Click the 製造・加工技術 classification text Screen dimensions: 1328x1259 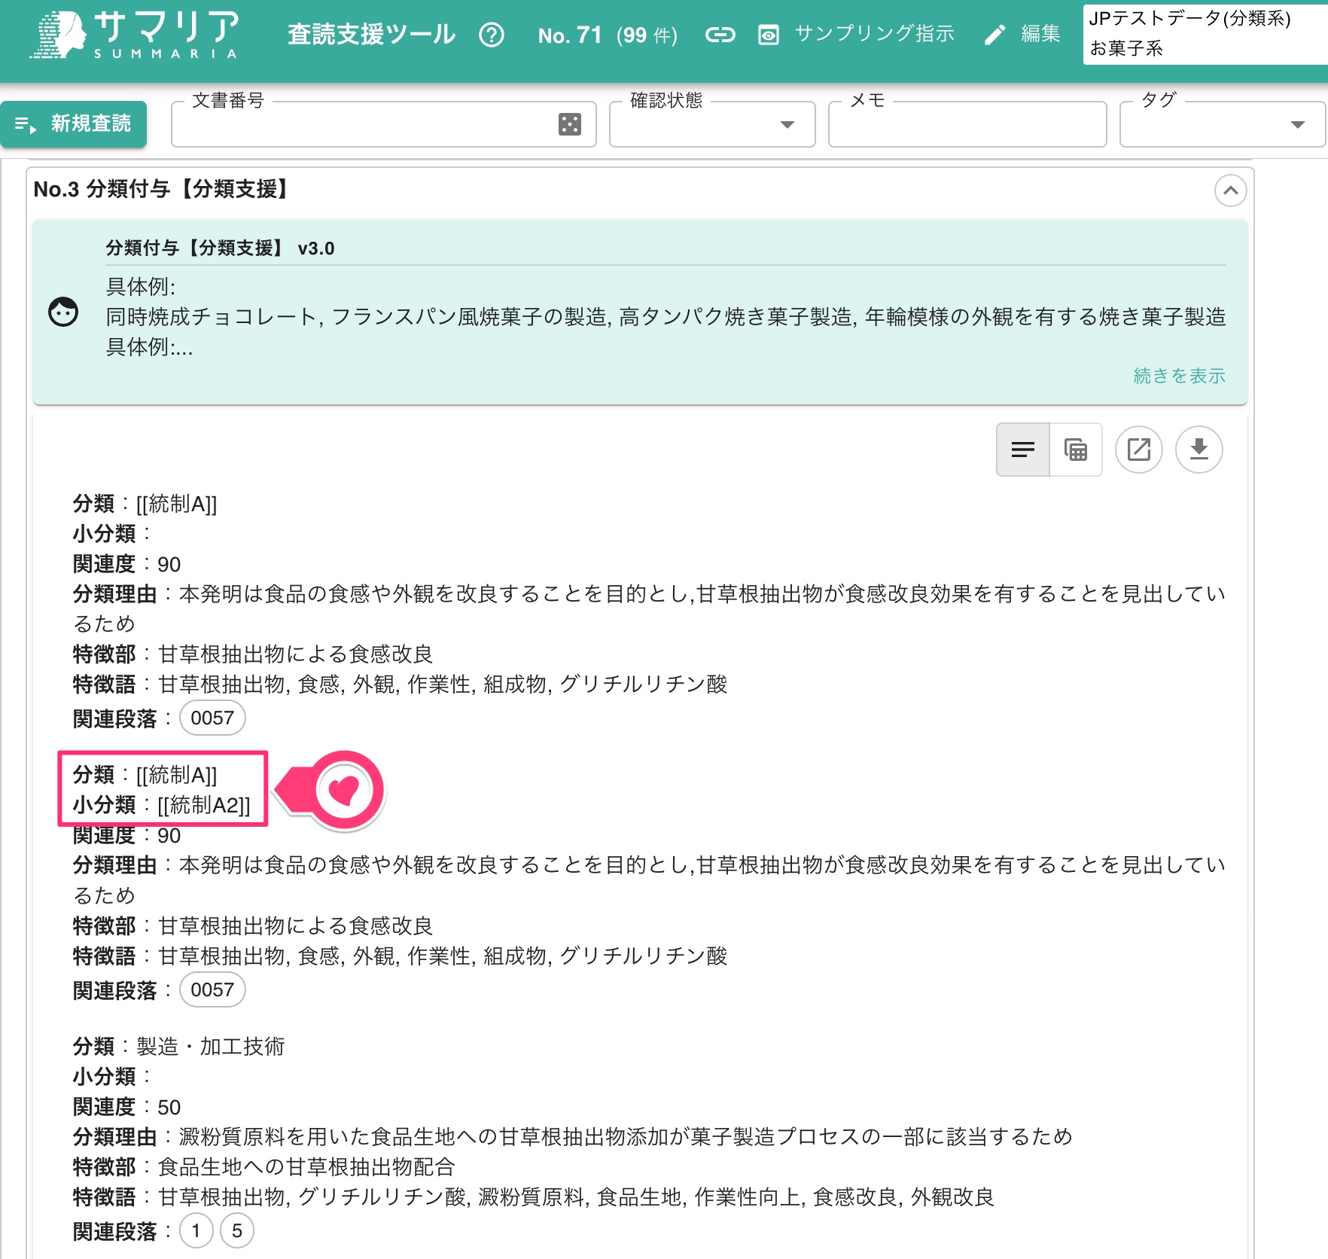210,1047
